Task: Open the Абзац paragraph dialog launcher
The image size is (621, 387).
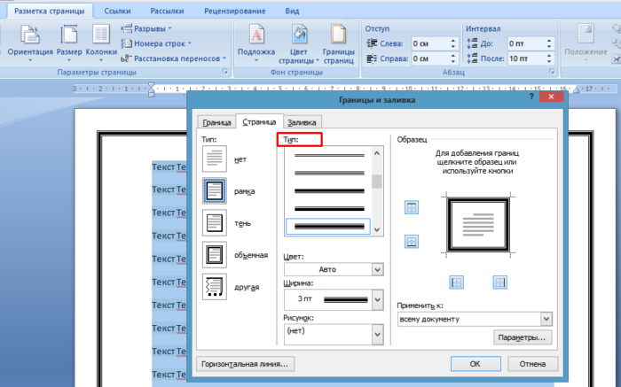Action: pyautogui.click(x=551, y=72)
